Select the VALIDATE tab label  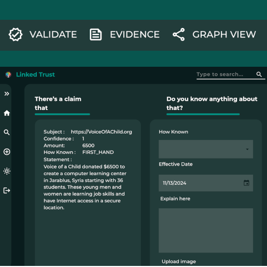click(53, 35)
